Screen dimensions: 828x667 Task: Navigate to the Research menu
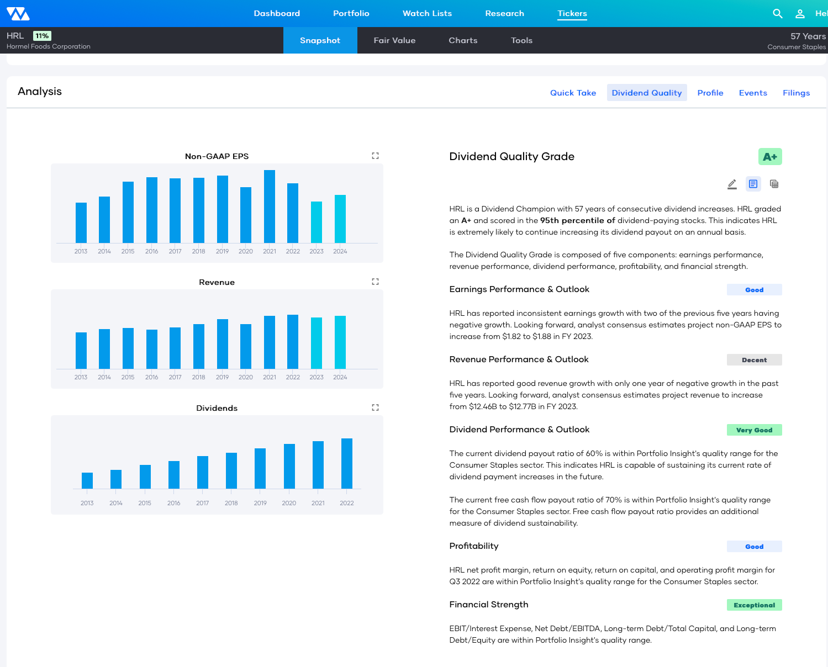pos(504,13)
